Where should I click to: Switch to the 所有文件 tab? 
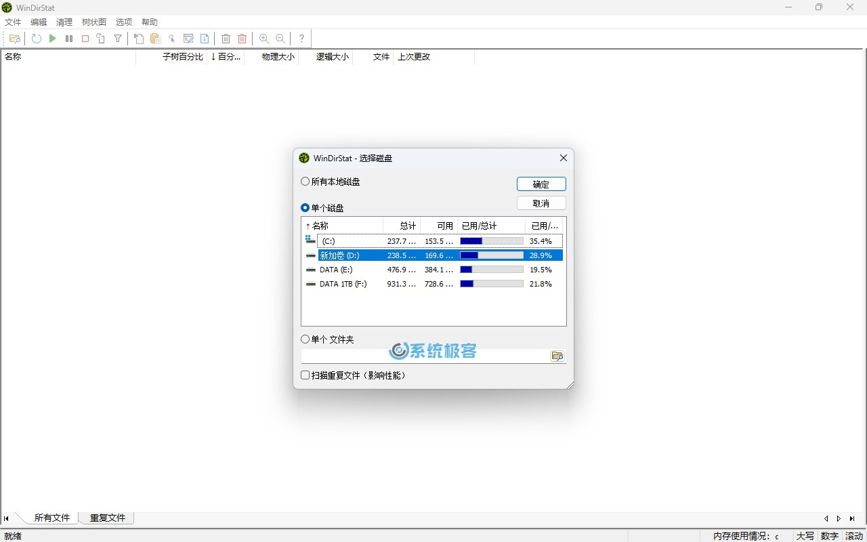pyautogui.click(x=52, y=518)
